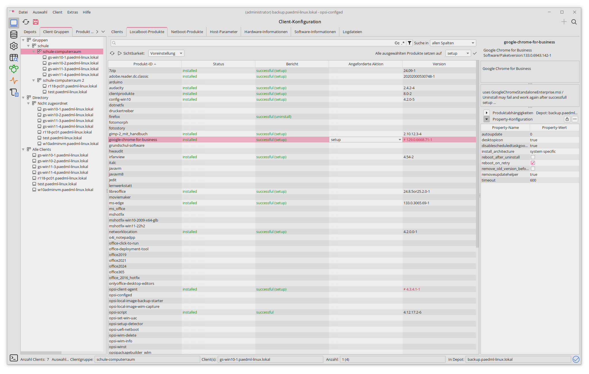This screenshot has width=589, height=374.
Task: Expand the Produktabhängigkeiten section
Action: click(x=487, y=113)
